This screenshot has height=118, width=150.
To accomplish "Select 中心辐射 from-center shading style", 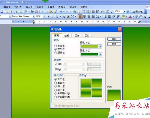I will point(55,97).
